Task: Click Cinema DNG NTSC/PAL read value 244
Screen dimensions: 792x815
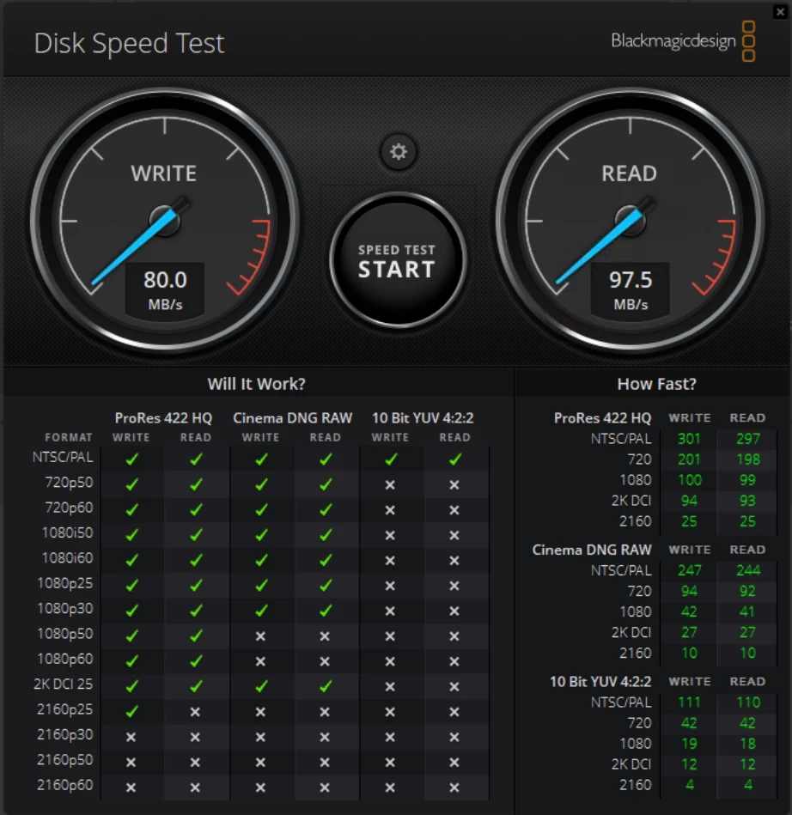Action: pyautogui.click(x=748, y=570)
